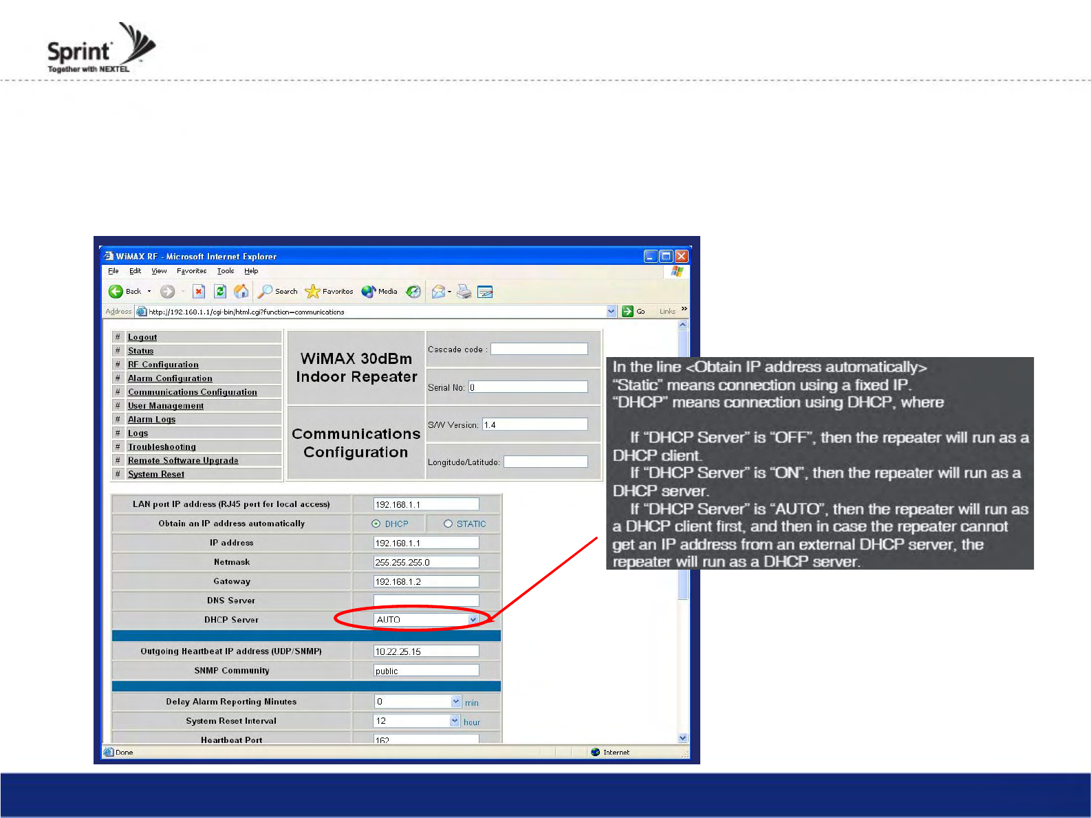Image resolution: width=1091 pixels, height=818 pixels.
Task: Click the IP address field below DHCP option
Action: (426, 543)
